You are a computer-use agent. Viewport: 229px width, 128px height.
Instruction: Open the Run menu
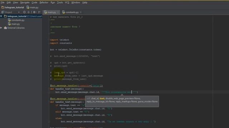(53, 2)
